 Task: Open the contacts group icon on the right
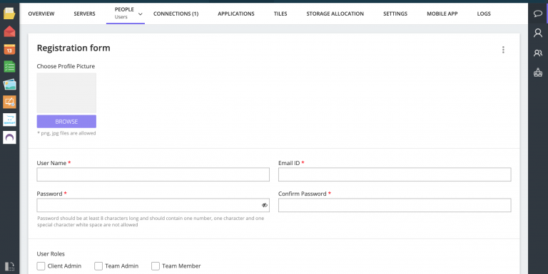pyautogui.click(x=538, y=53)
